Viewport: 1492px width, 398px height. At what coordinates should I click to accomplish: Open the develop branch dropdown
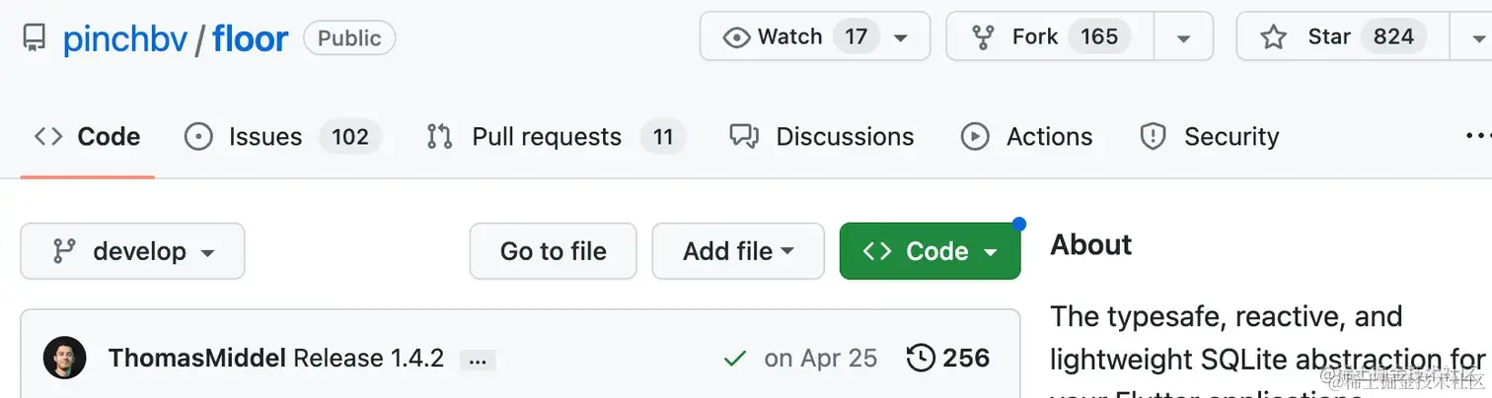click(x=132, y=251)
